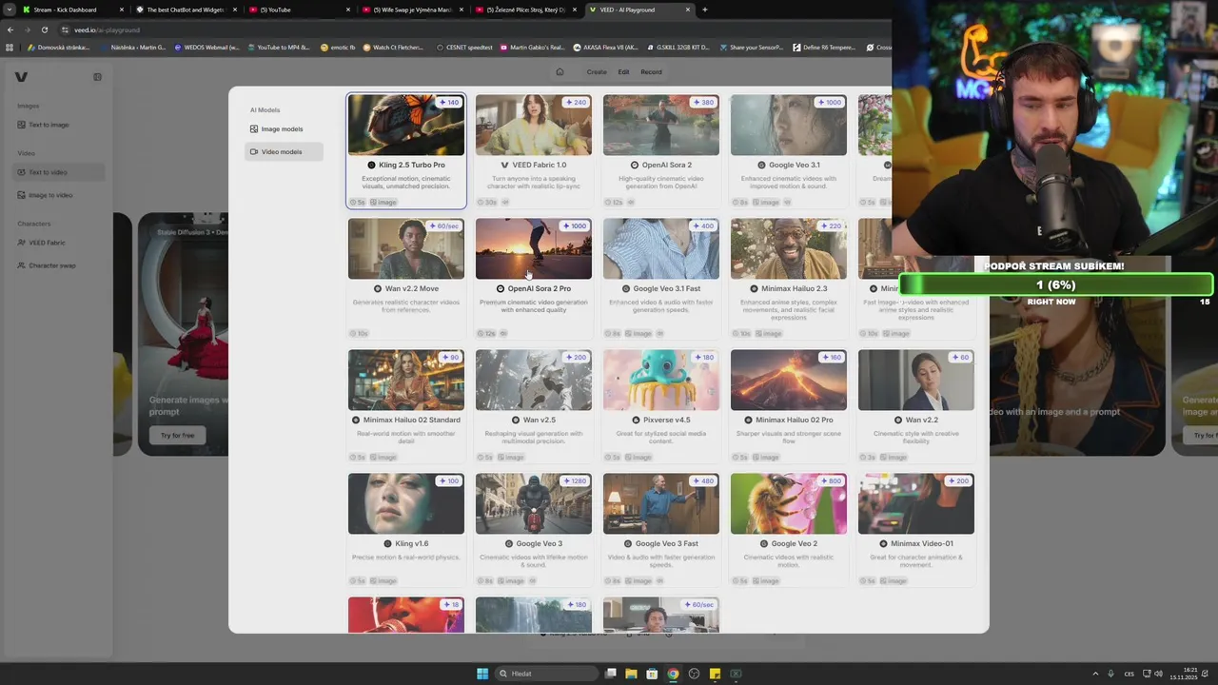Open the Windows Start menu

click(482, 674)
